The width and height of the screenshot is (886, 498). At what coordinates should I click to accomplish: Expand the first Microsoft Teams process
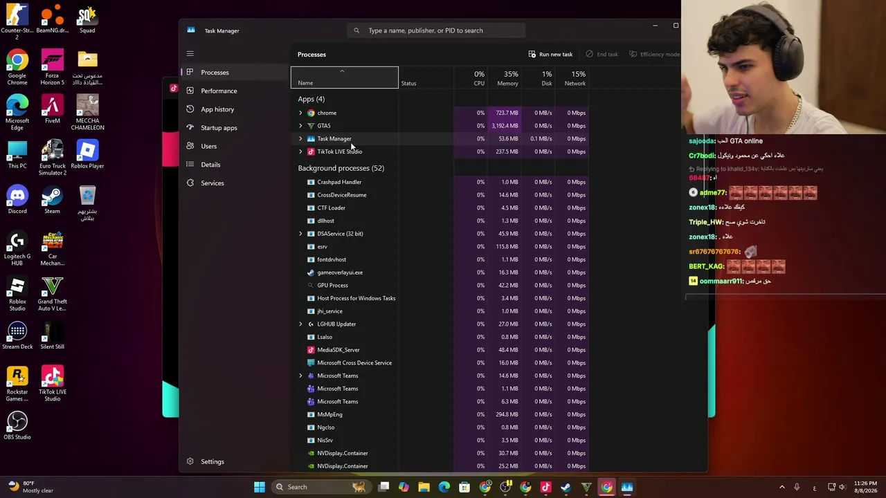click(300, 376)
